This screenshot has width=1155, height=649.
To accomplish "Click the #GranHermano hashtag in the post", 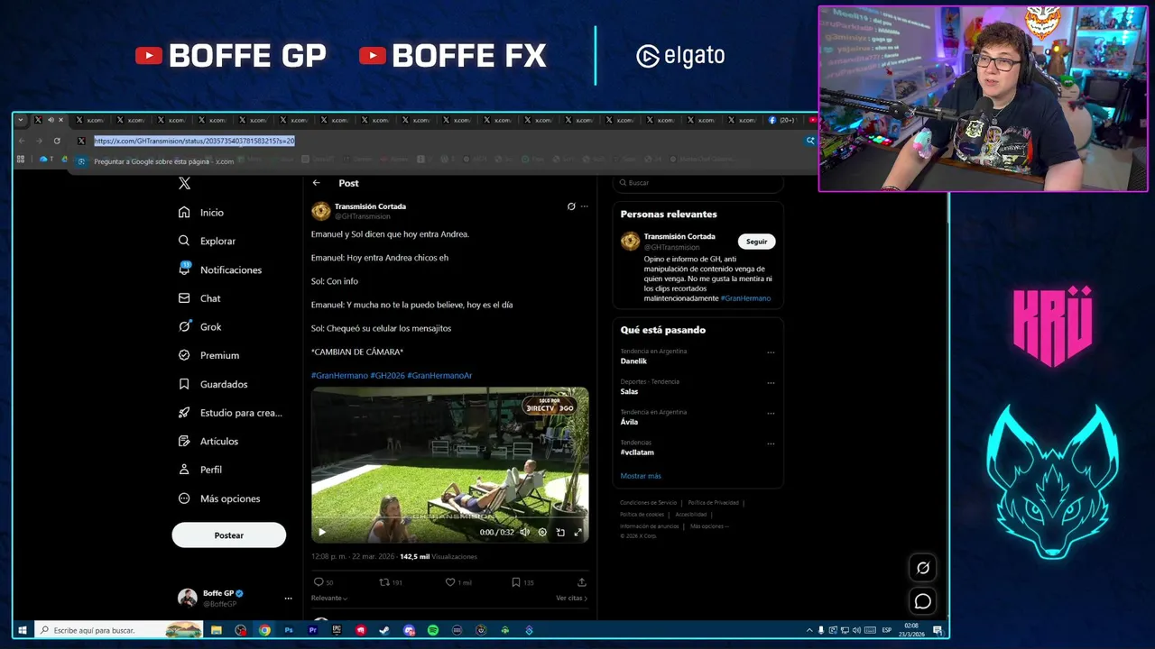I will (339, 375).
